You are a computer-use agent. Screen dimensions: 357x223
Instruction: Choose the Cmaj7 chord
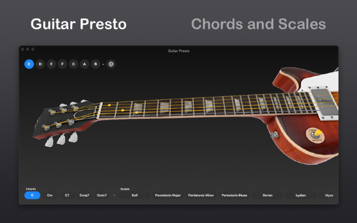[84, 195]
